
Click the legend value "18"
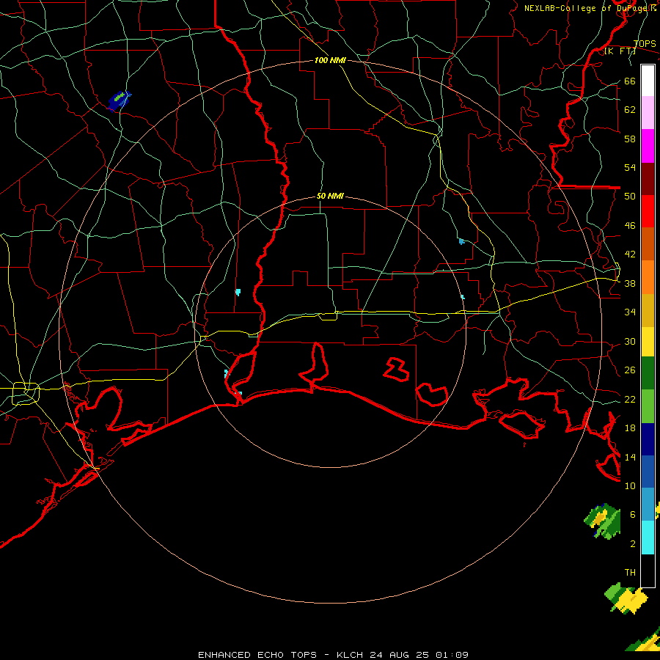[x=630, y=428]
